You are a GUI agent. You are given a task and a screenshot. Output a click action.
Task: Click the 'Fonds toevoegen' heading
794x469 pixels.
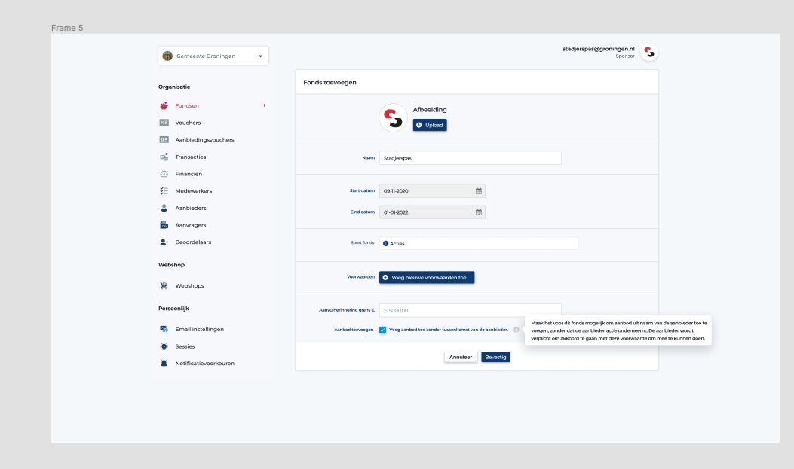[330, 82]
